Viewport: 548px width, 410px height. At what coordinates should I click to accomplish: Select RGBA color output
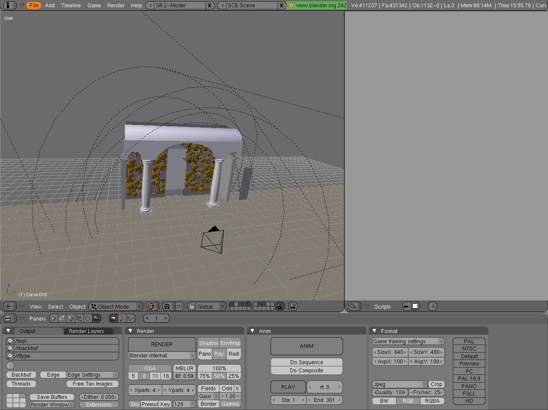pyautogui.click(x=432, y=401)
